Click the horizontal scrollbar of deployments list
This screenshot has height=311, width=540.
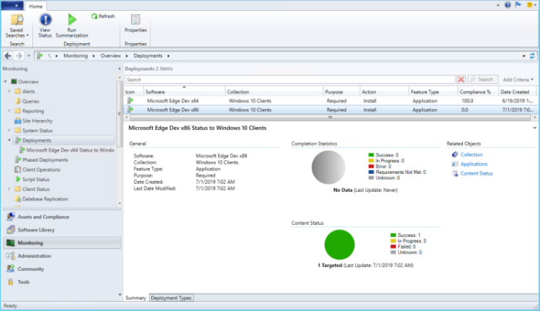pos(330,118)
